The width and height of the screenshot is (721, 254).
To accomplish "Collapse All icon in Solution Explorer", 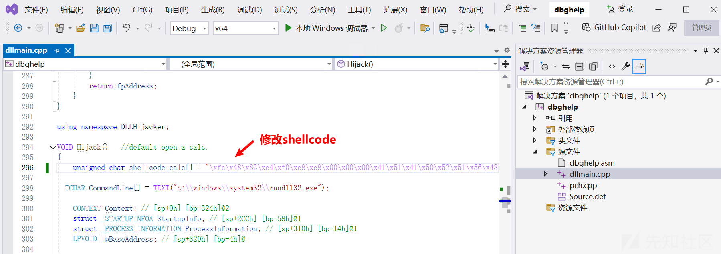I will (x=580, y=66).
